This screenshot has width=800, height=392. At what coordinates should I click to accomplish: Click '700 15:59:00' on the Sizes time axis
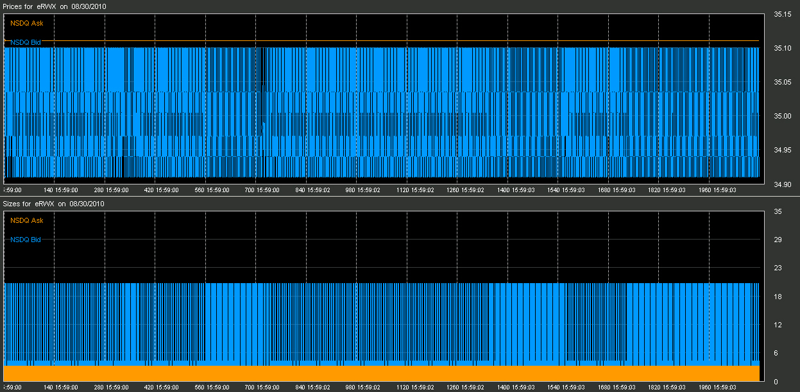tap(262, 388)
